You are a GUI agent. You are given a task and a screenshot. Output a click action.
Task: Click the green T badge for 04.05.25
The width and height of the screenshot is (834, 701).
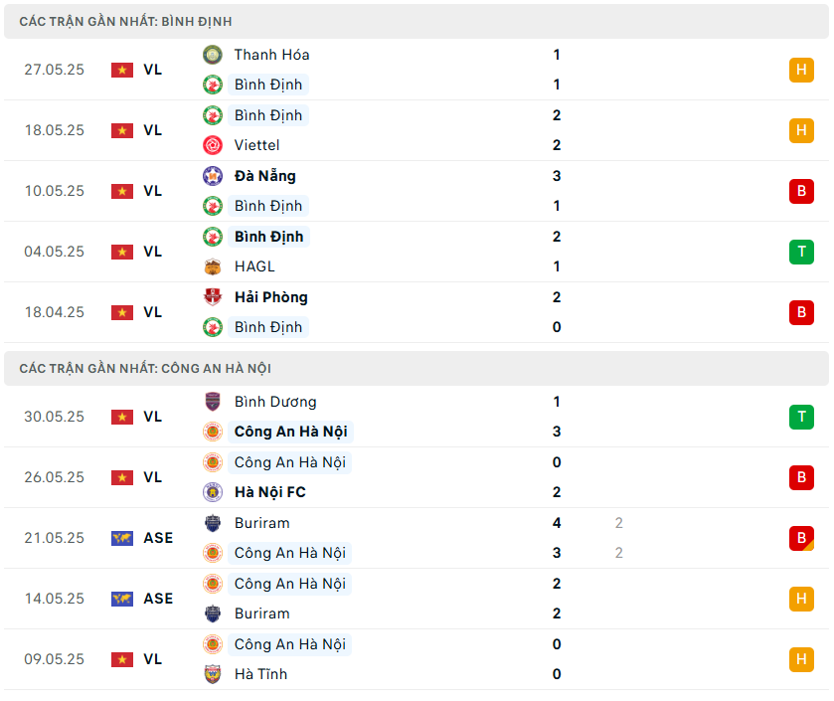pos(801,252)
